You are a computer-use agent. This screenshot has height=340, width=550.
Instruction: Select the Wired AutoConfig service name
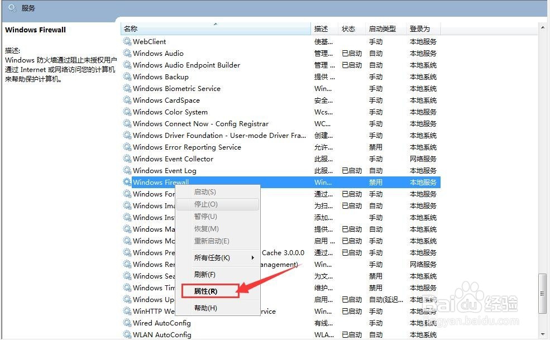[162, 323]
